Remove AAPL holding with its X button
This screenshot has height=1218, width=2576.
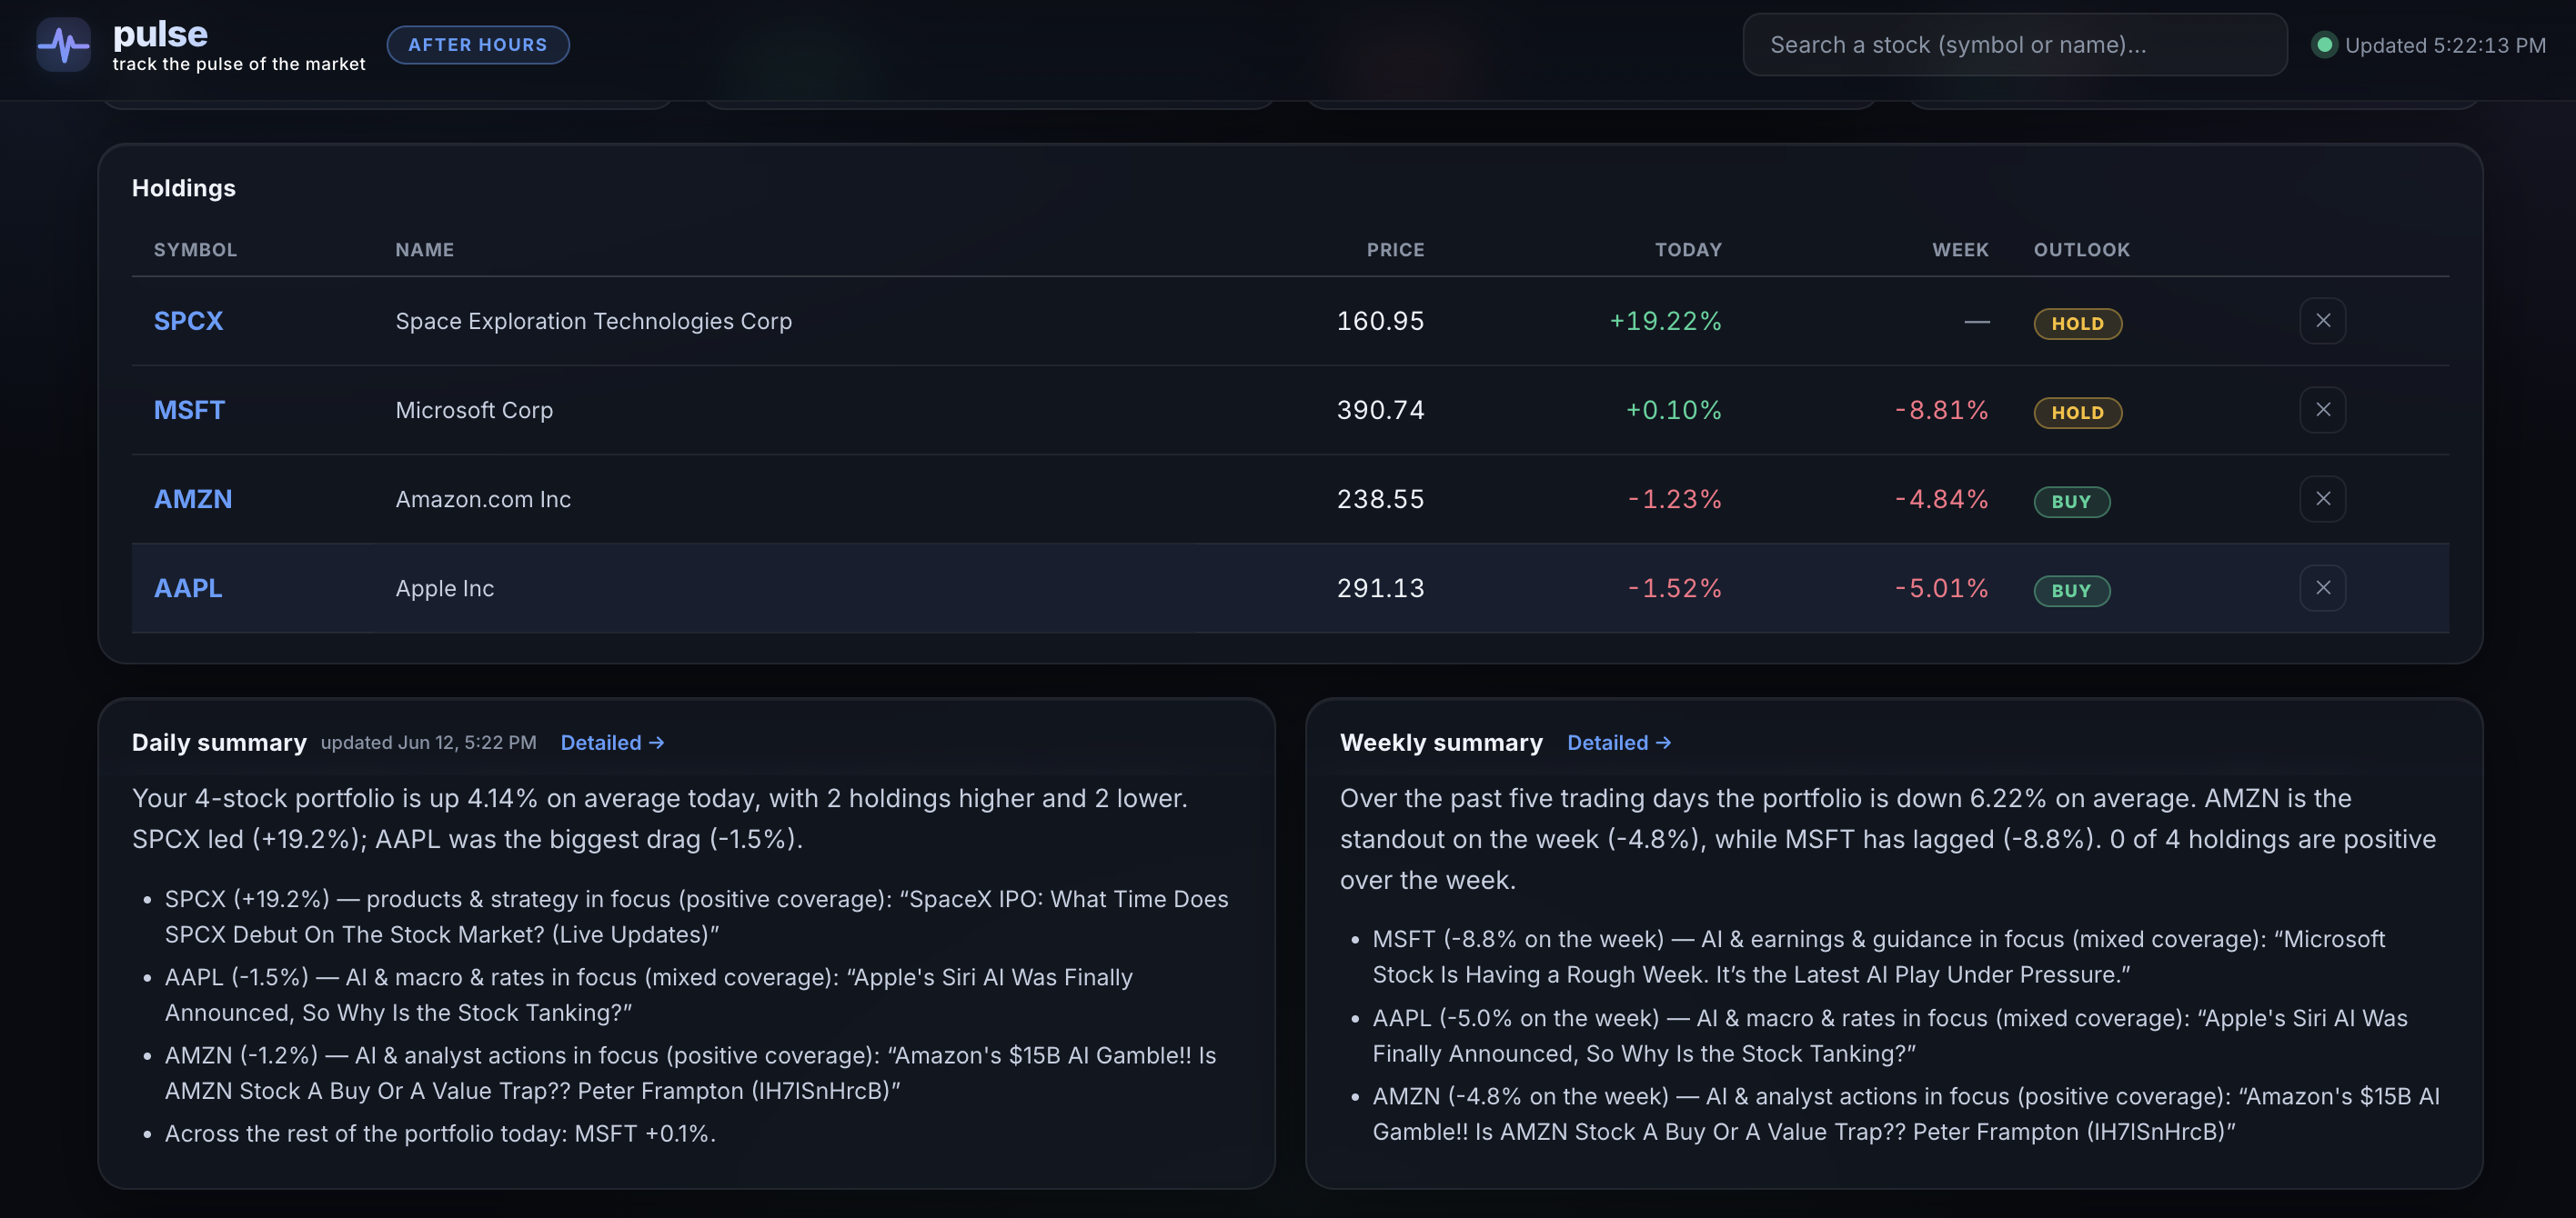coord(2322,587)
